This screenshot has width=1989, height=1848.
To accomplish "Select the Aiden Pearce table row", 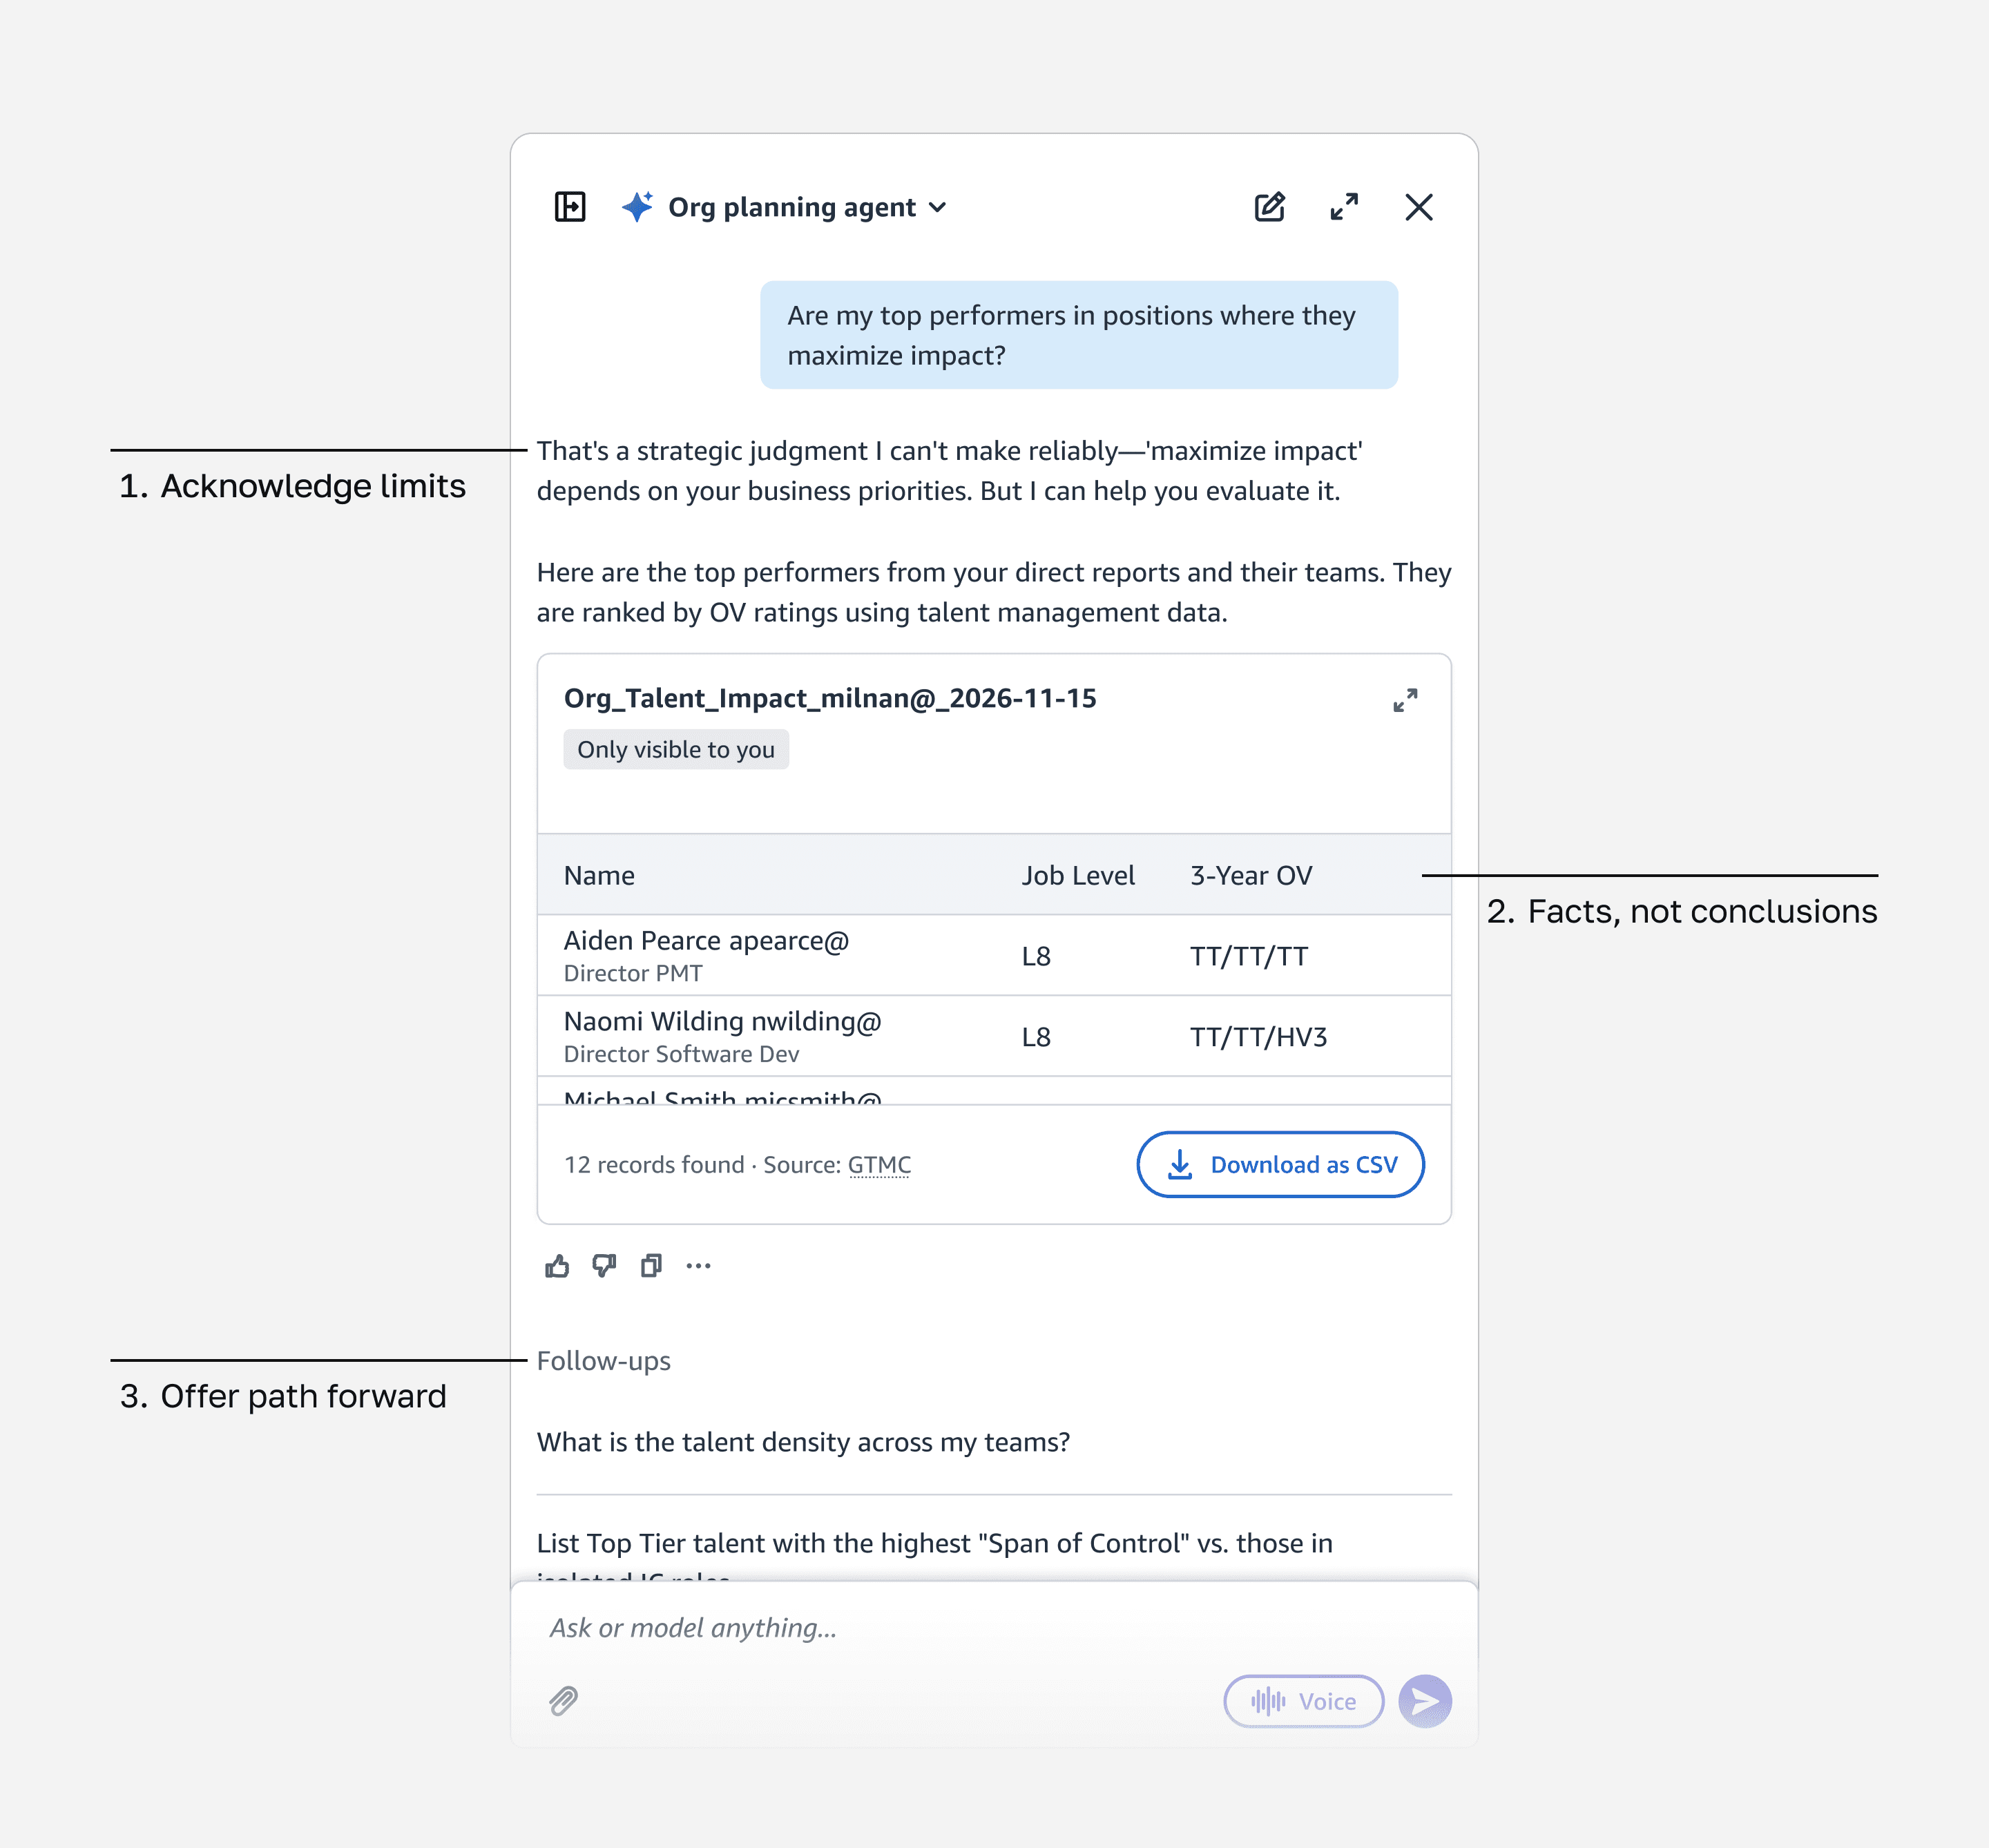I will (x=993, y=955).
